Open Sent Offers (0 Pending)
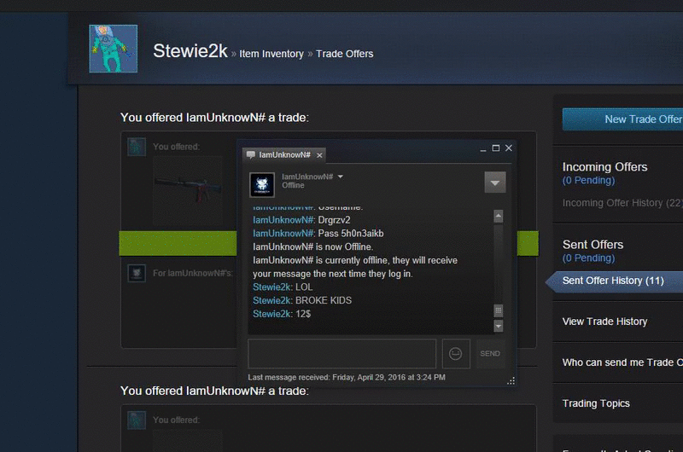Image resolution: width=683 pixels, height=452 pixels. [x=593, y=251]
